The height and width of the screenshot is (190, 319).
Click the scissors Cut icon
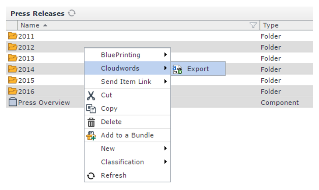pos(91,95)
